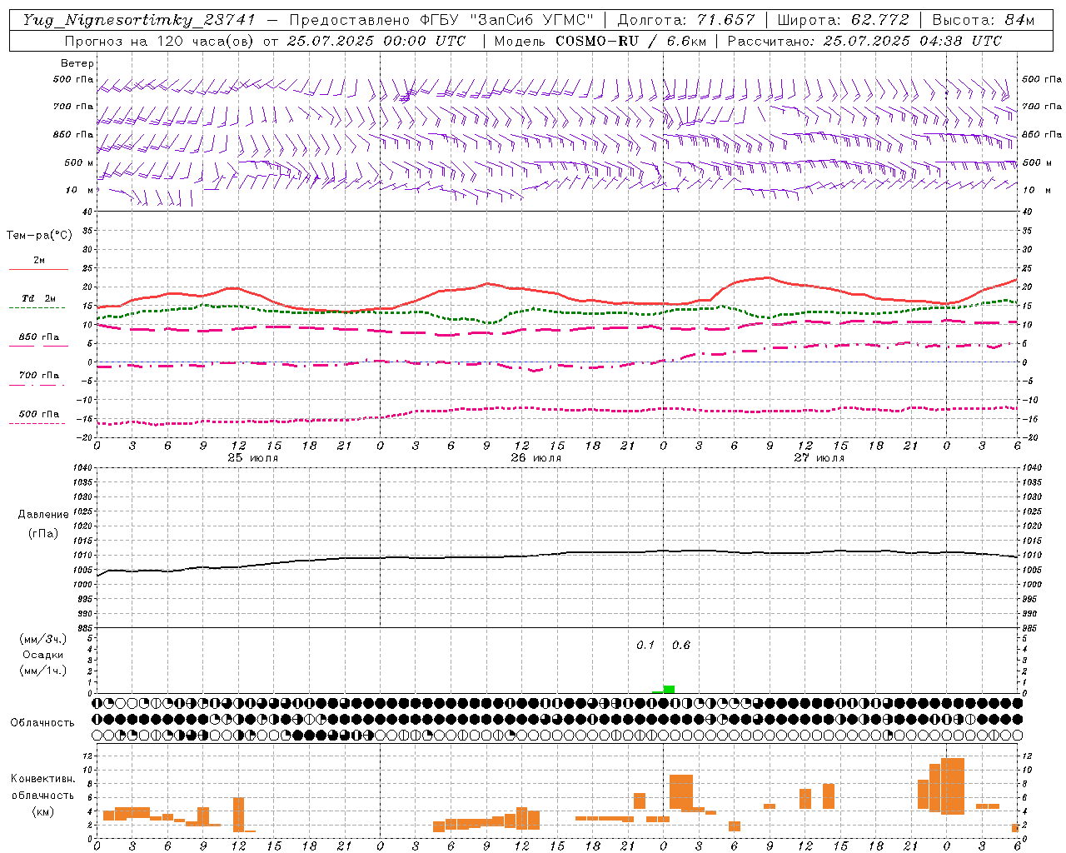Click the Конвективн. облачность panel label

(x=42, y=787)
